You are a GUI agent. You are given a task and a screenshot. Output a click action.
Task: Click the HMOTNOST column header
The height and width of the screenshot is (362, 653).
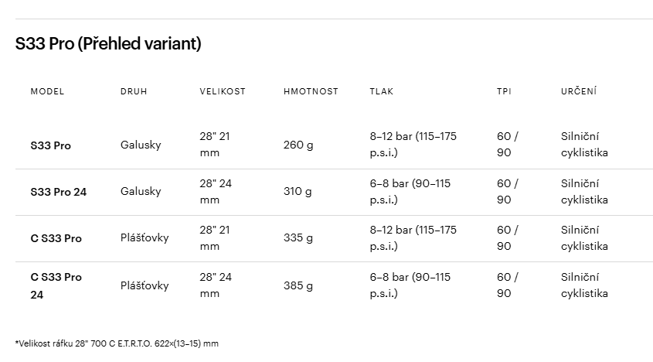point(311,91)
